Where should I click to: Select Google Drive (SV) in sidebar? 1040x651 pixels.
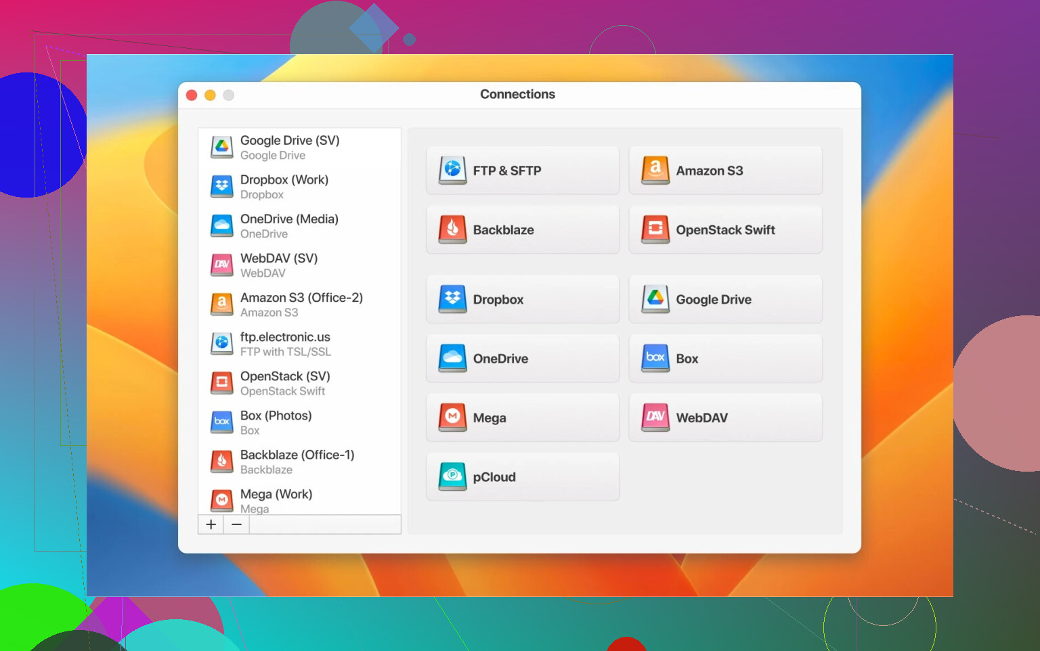coord(290,148)
